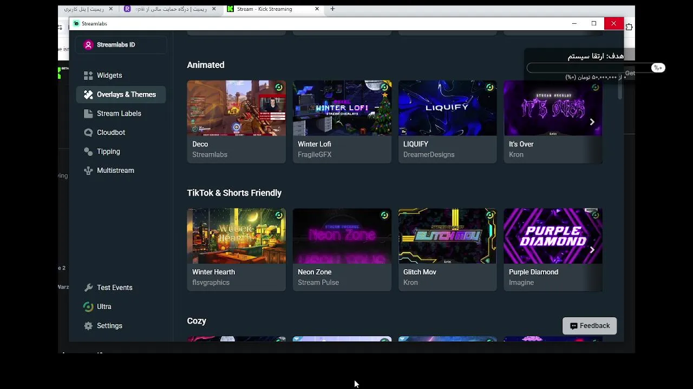693x389 pixels.
Task: Click the 'TikTok & Shorts Friendly' heading
Action: 234,193
